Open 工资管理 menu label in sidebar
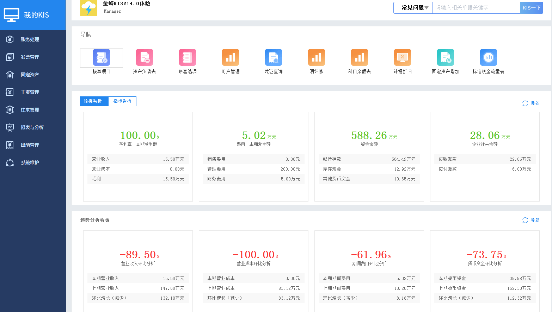This screenshot has width=552, height=312. point(30,92)
